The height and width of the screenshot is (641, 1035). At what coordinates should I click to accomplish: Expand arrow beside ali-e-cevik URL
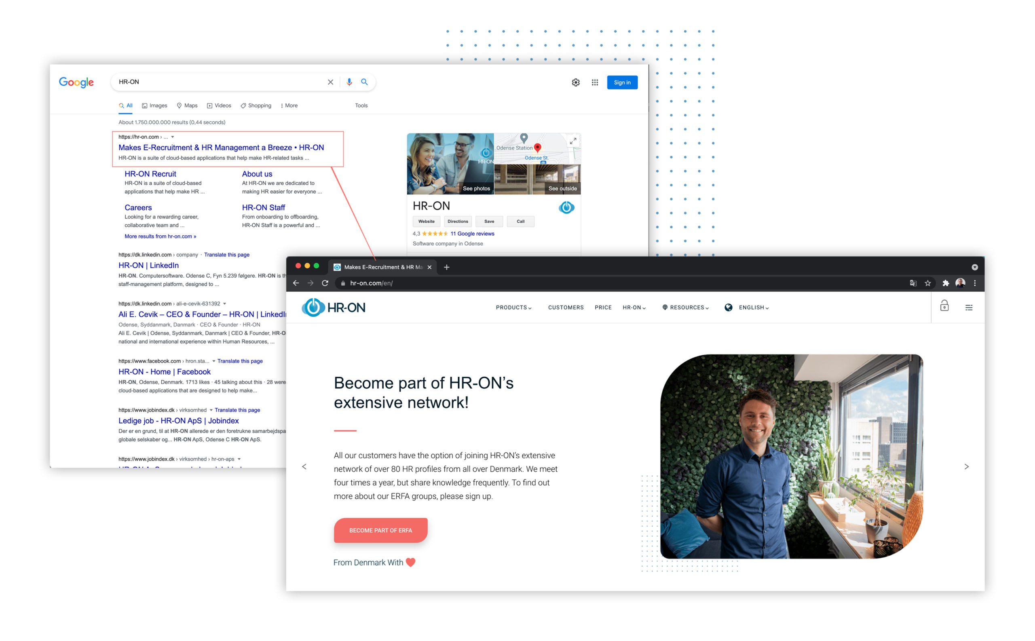point(224,304)
